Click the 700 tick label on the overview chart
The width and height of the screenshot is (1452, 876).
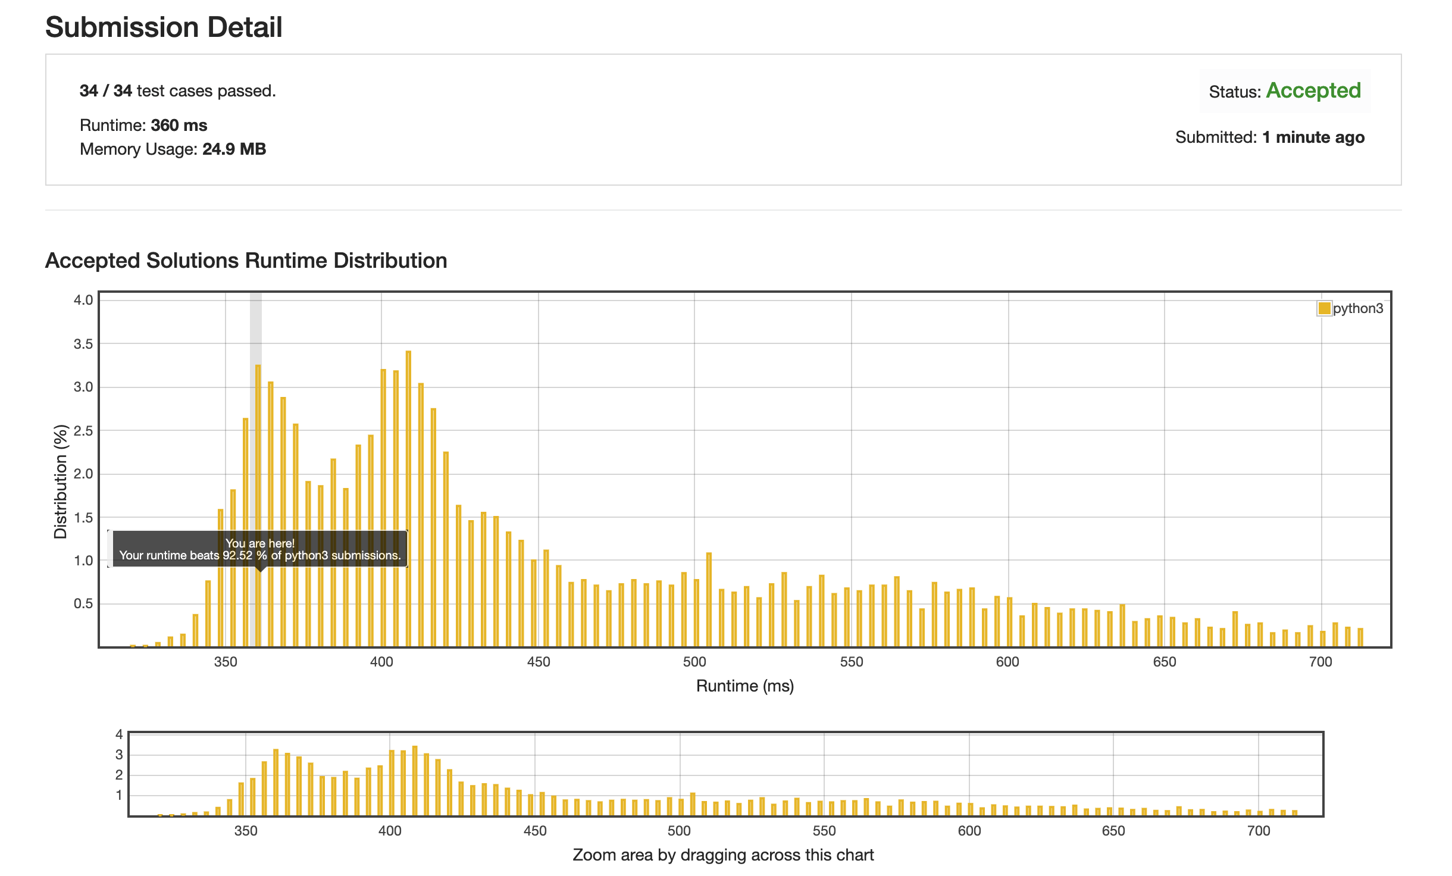coord(1258,831)
